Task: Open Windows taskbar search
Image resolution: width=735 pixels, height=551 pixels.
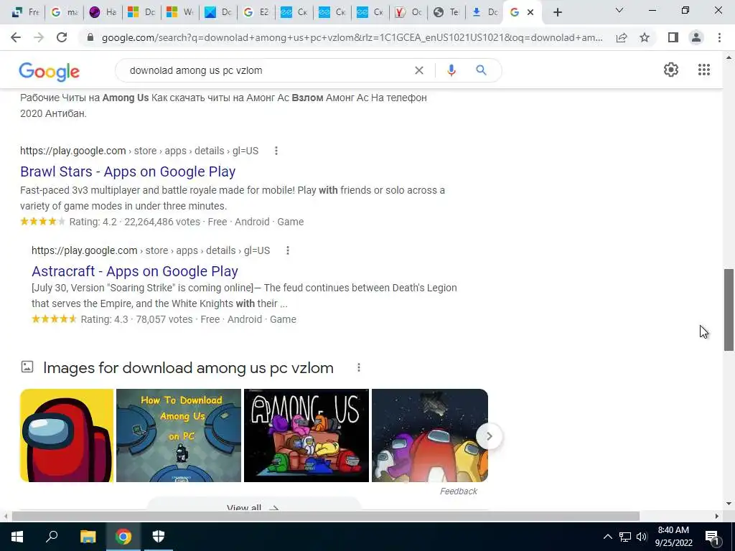Action: (52, 537)
